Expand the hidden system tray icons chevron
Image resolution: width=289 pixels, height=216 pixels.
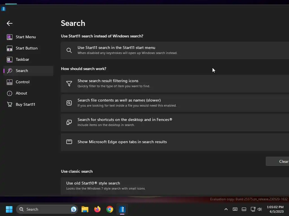tap(226, 209)
